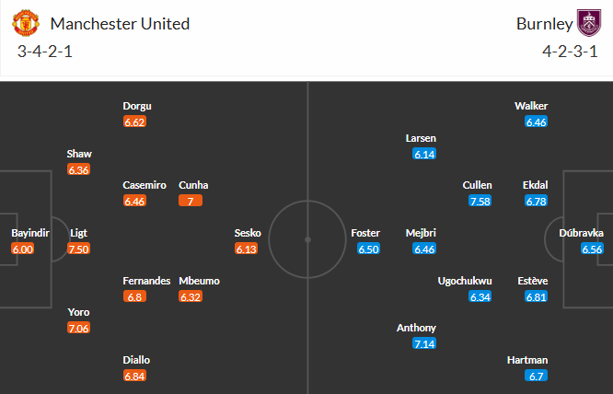Open Mbeumo player details
Image resolution: width=613 pixels, height=394 pixels.
200,281
